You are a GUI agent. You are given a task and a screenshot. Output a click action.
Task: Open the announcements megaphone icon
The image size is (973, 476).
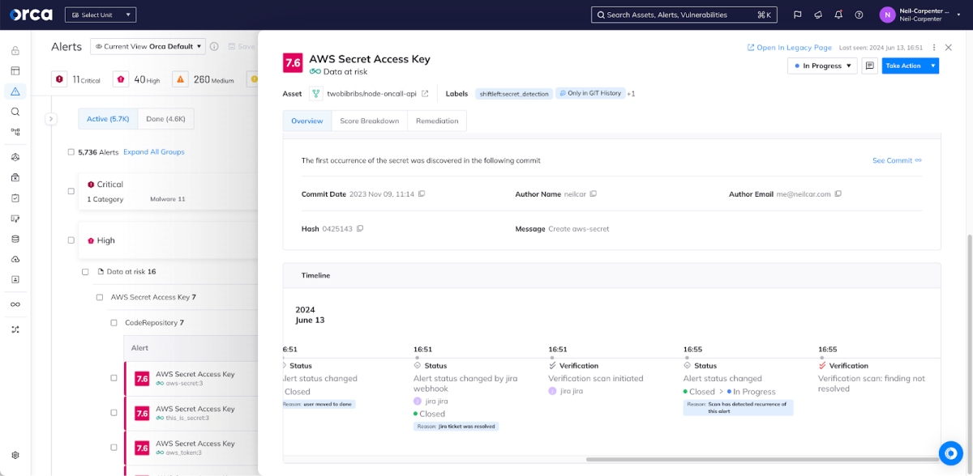point(818,15)
